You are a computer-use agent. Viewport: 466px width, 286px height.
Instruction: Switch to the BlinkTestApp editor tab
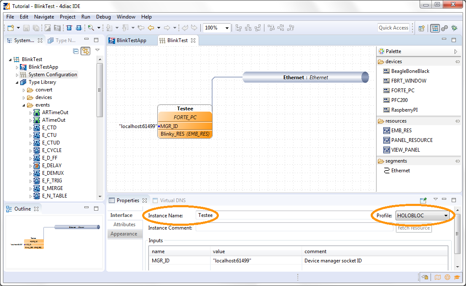pos(131,40)
